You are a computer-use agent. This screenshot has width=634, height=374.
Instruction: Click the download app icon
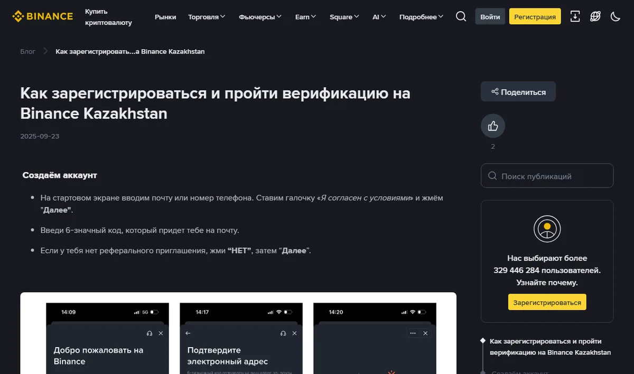(x=575, y=16)
